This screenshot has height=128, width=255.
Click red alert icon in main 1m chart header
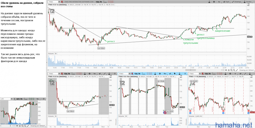click(x=62, y=2)
